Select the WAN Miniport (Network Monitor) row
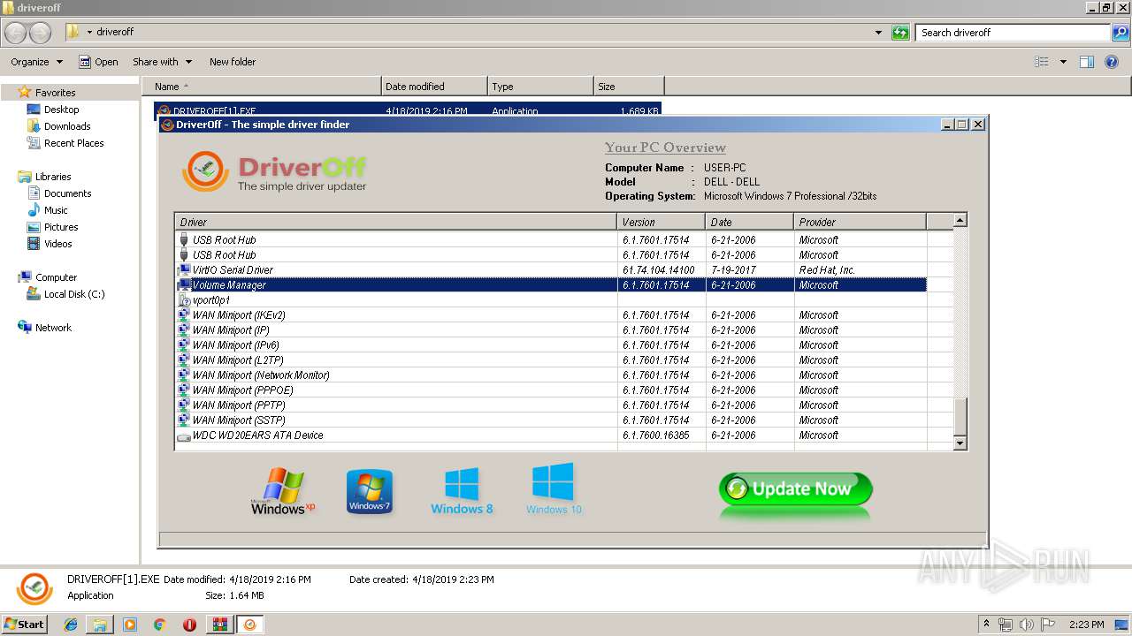The width and height of the screenshot is (1132, 636). (551, 375)
